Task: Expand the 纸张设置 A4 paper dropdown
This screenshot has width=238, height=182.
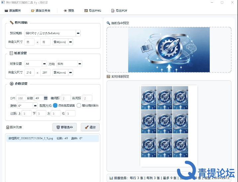Action: tap(44, 64)
